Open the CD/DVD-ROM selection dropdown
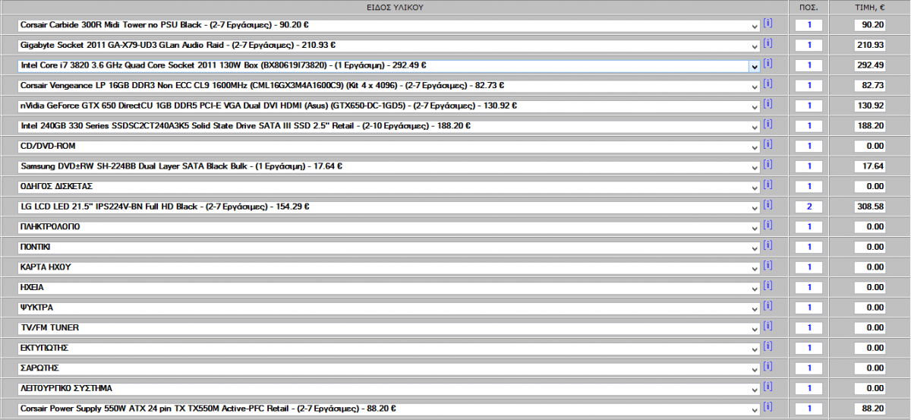 pos(389,146)
